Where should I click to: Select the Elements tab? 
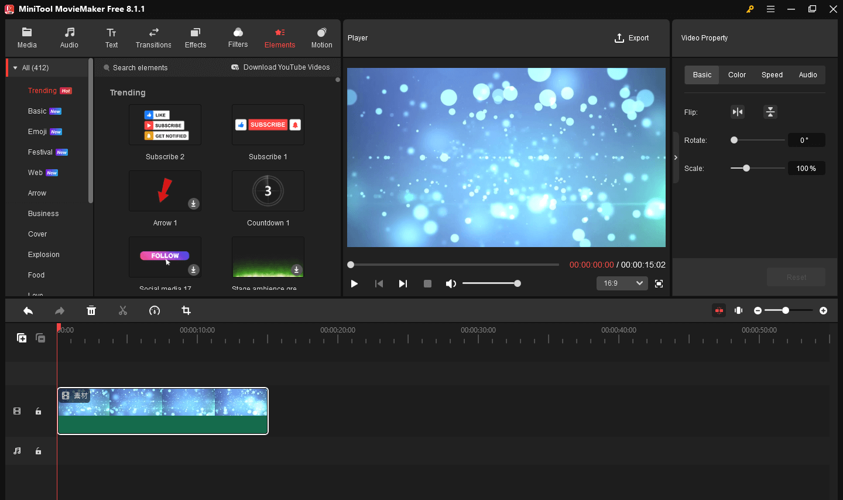pyautogui.click(x=280, y=38)
